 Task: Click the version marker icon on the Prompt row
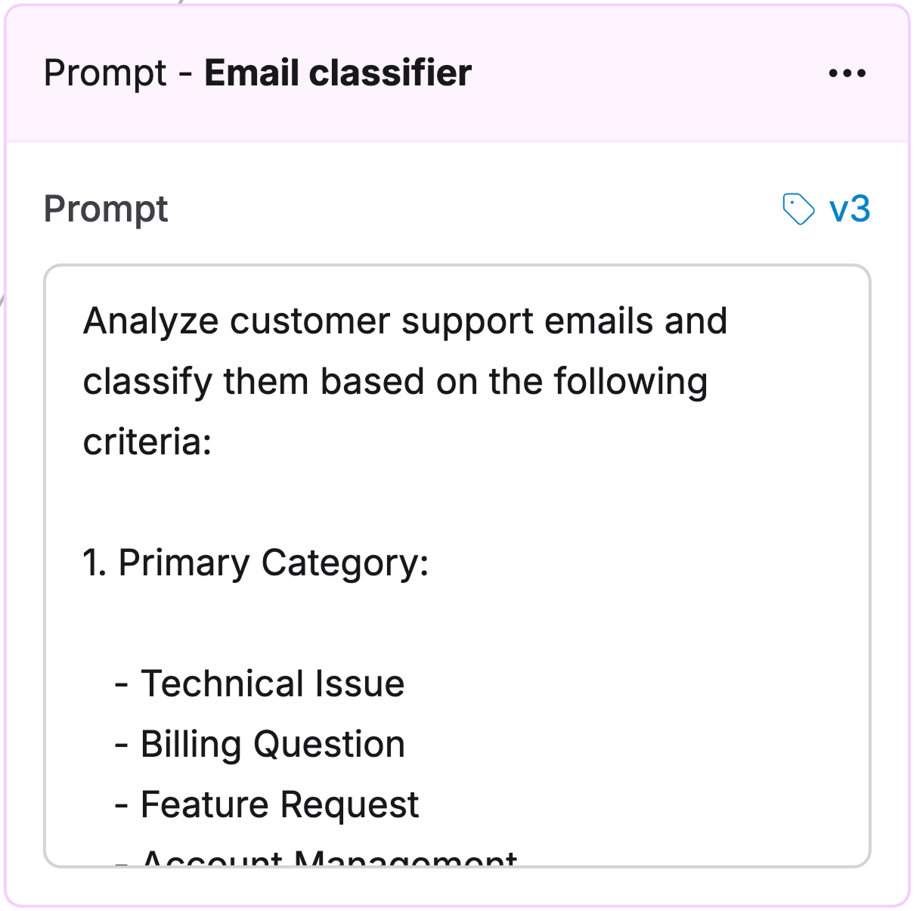(799, 209)
